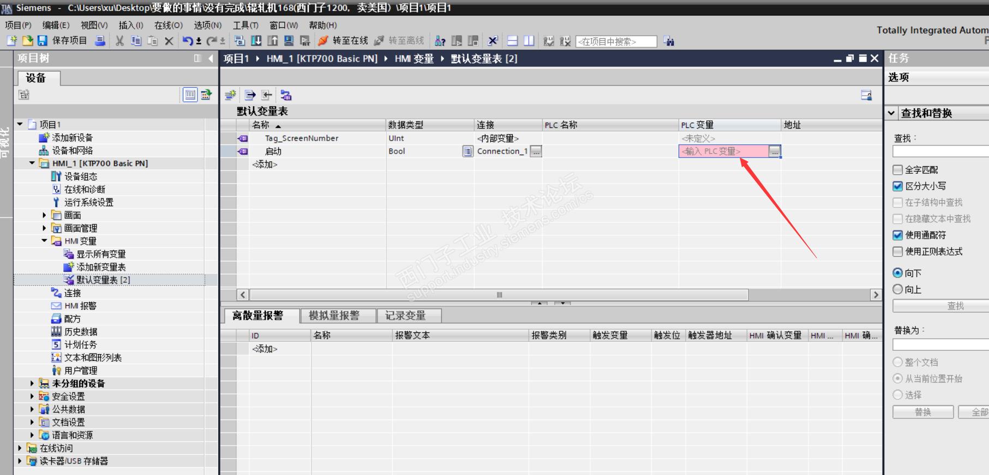
Task: Enable the 全字匹配 checkbox
Action: coord(897,170)
